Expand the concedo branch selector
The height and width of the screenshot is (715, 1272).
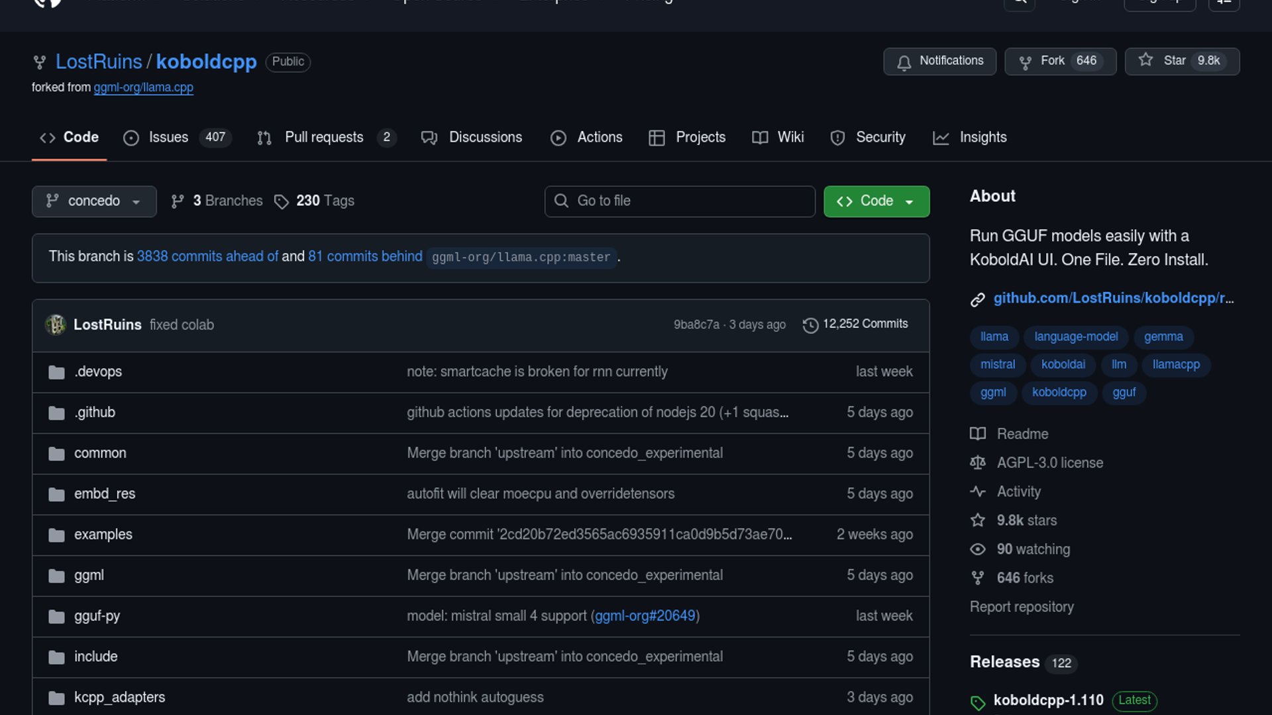94,201
